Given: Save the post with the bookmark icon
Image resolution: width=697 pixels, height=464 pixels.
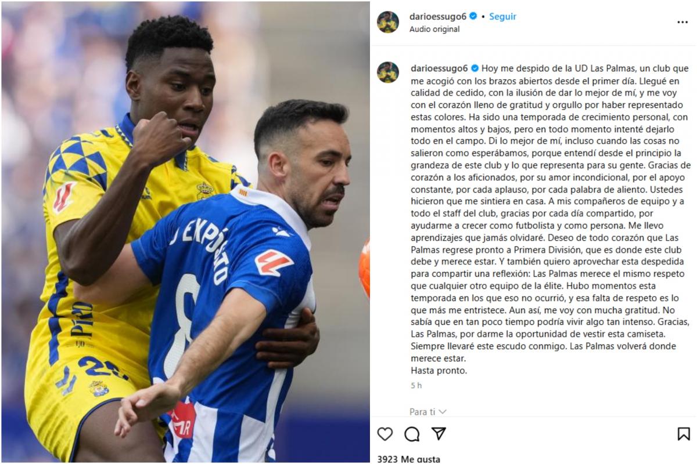Looking at the screenshot, I should [x=684, y=434].
